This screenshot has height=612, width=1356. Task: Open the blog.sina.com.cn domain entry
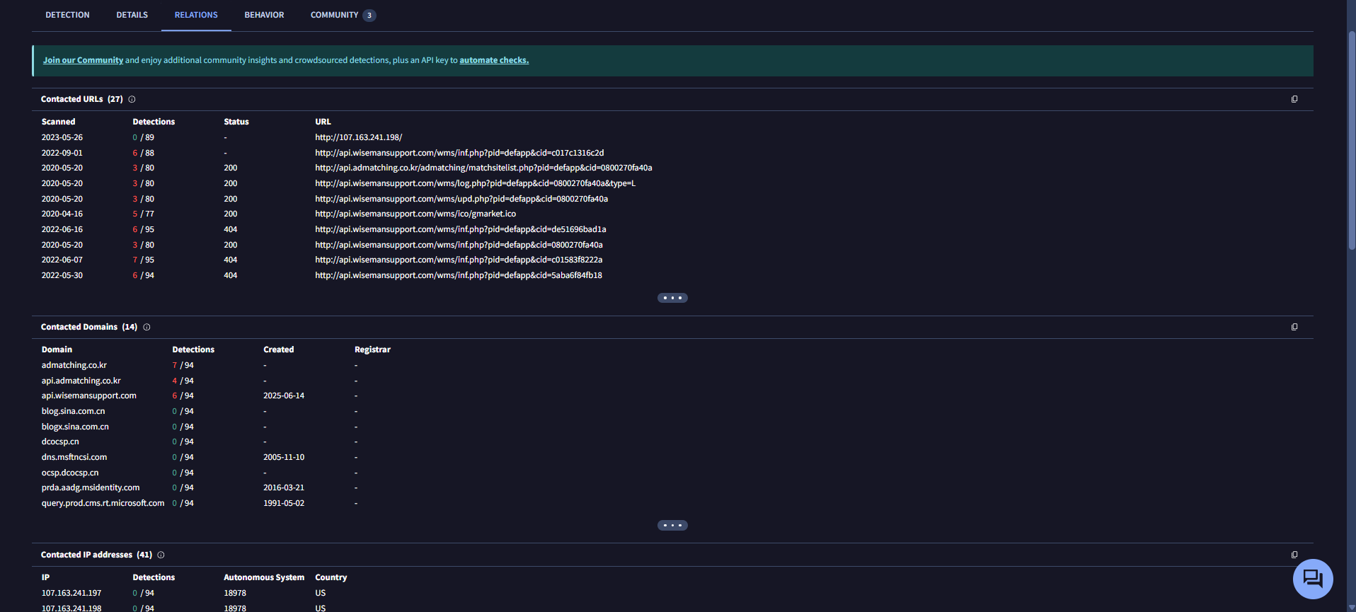pos(73,411)
